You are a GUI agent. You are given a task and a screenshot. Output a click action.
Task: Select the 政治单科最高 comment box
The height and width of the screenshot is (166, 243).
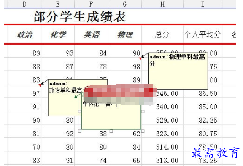pos(65,97)
